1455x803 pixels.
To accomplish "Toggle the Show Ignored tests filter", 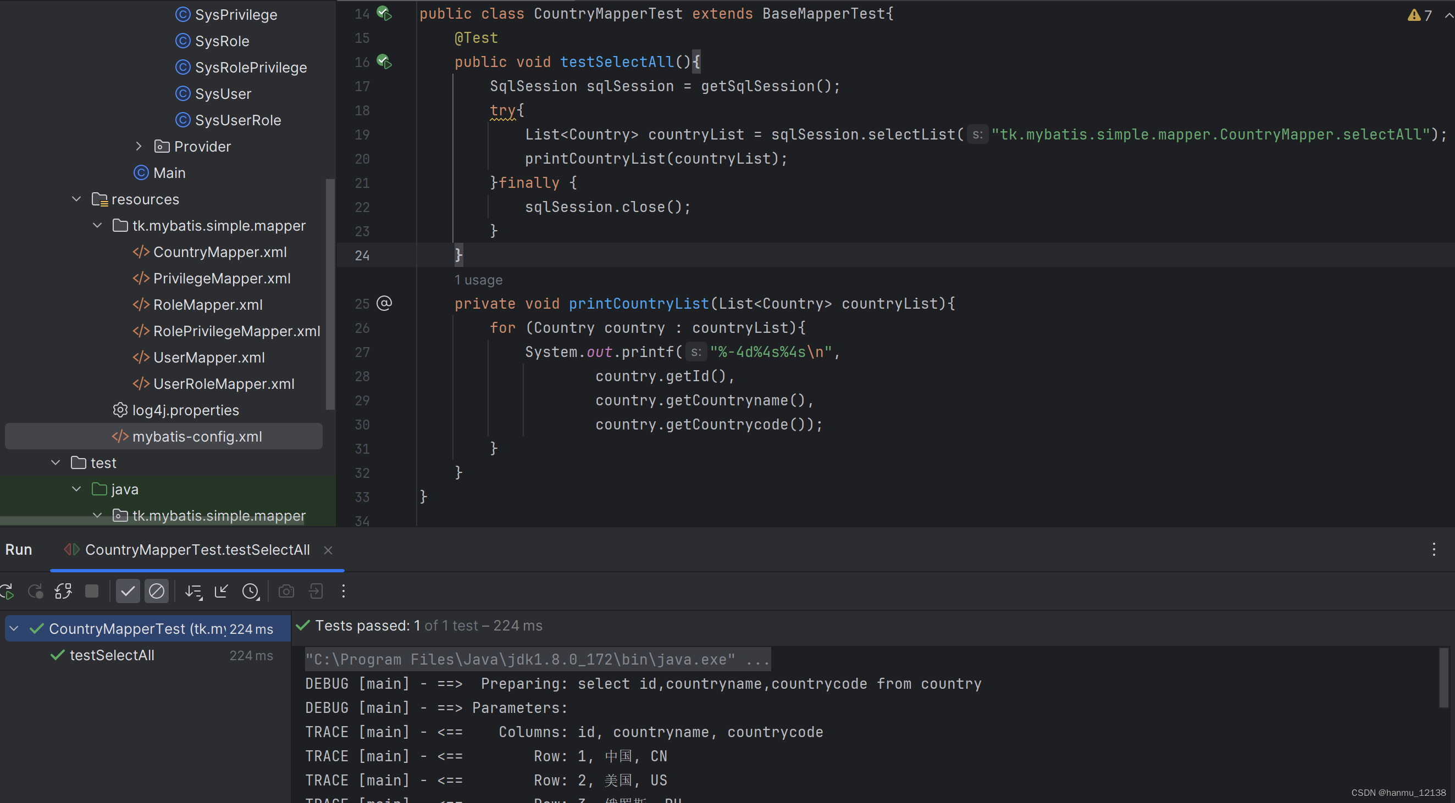I will click(x=157, y=591).
